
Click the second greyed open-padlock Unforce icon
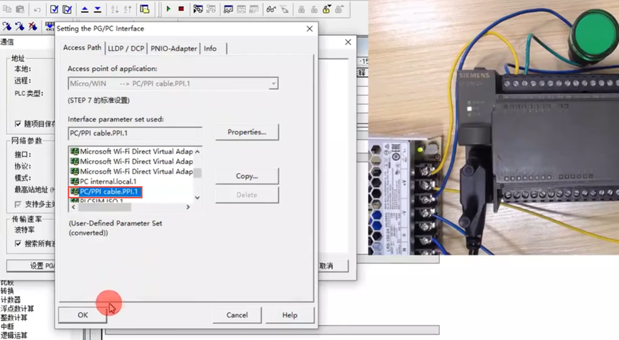[314, 9]
